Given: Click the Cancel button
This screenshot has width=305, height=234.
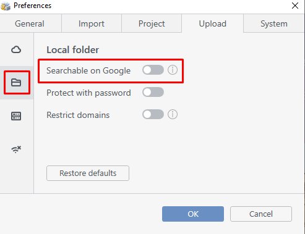Looking at the screenshot, I should 261,214.
